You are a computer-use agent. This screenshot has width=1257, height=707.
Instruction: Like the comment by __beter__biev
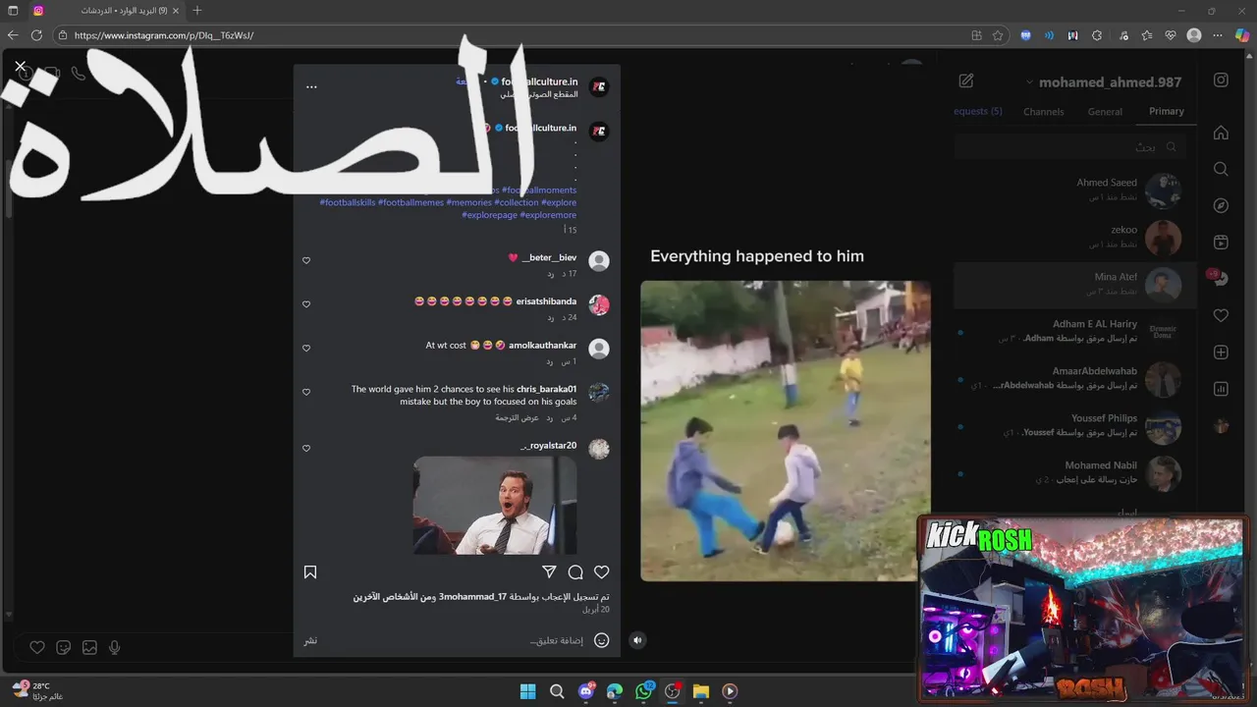click(x=306, y=260)
